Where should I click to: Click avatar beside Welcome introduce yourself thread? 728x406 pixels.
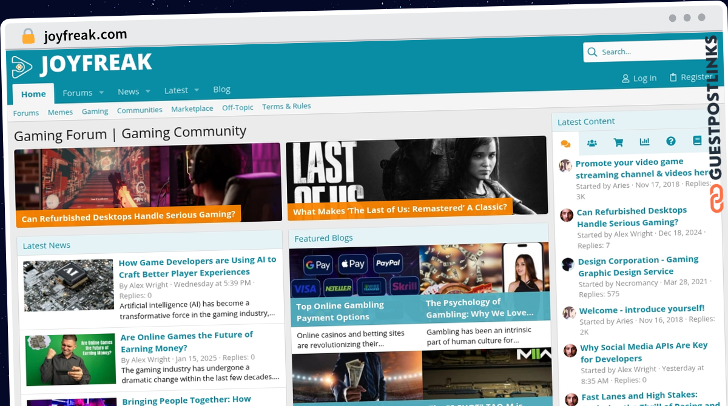[x=569, y=313]
